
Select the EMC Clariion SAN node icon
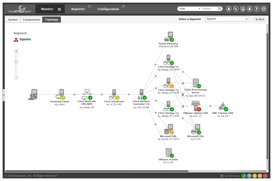coord(223,107)
